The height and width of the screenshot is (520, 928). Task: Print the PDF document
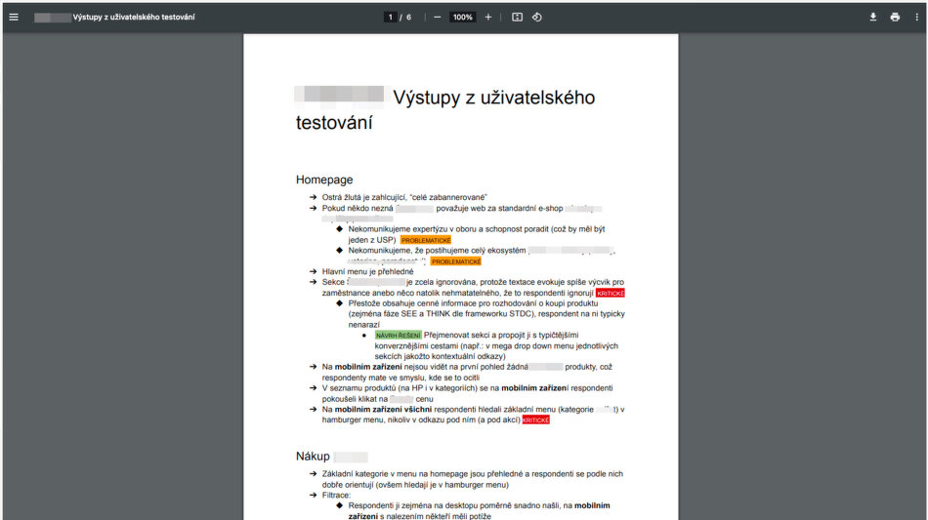[x=895, y=18]
